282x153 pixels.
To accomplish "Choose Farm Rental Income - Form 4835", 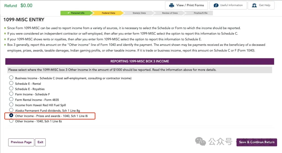I will (11, 99).
